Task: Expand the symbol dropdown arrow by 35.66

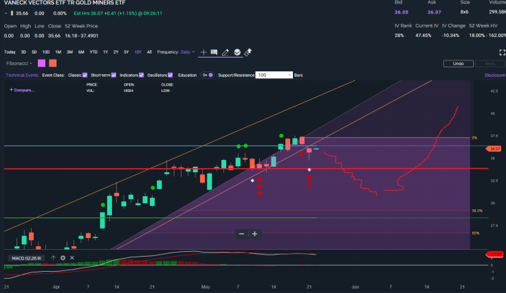Action: coord(5,14)
